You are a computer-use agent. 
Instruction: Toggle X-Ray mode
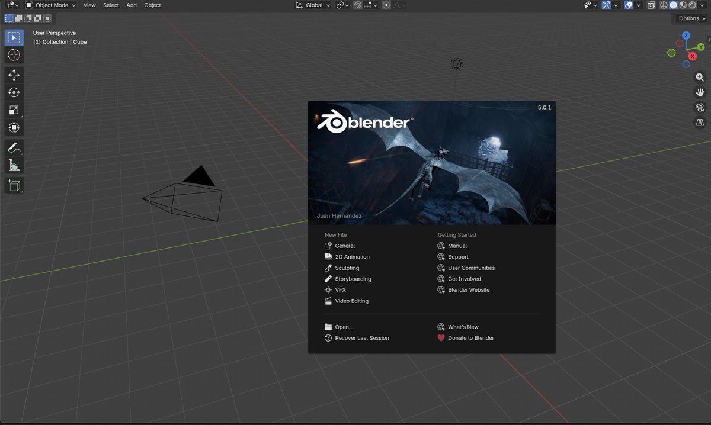651,5
